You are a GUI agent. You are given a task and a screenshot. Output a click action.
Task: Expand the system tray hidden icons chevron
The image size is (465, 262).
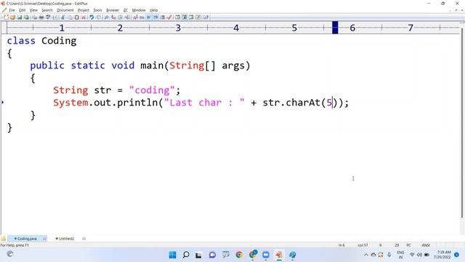coord(366,255)
